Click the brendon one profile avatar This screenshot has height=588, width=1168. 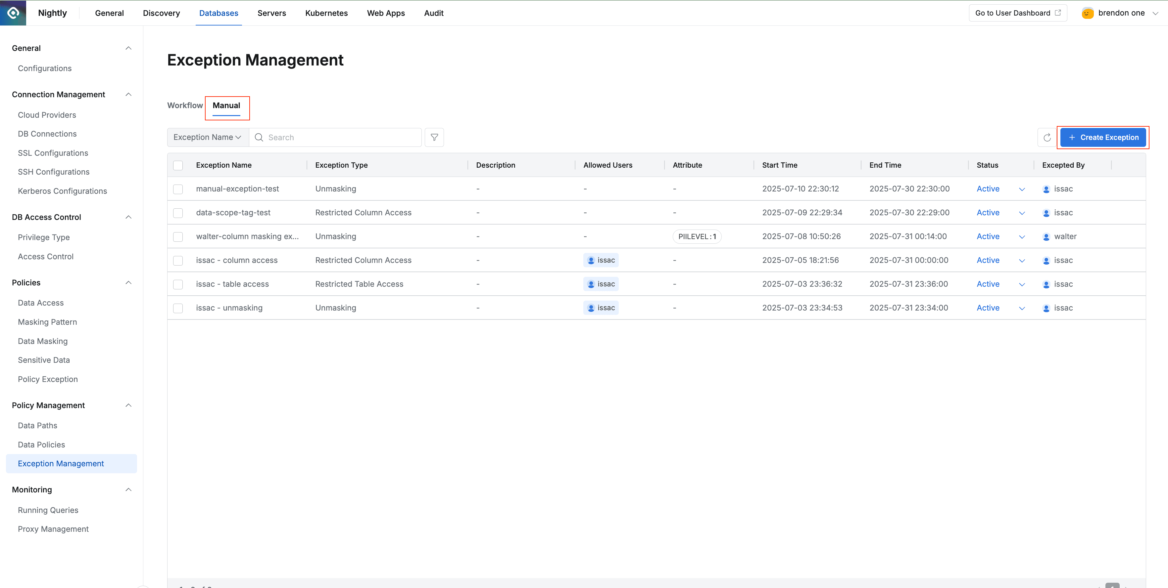1087,13
